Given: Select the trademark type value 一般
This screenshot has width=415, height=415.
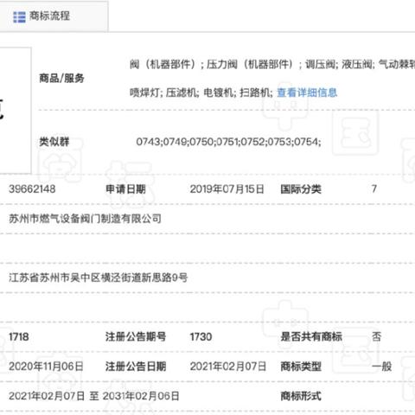Looking at the screenshot, I should (381, 367).
